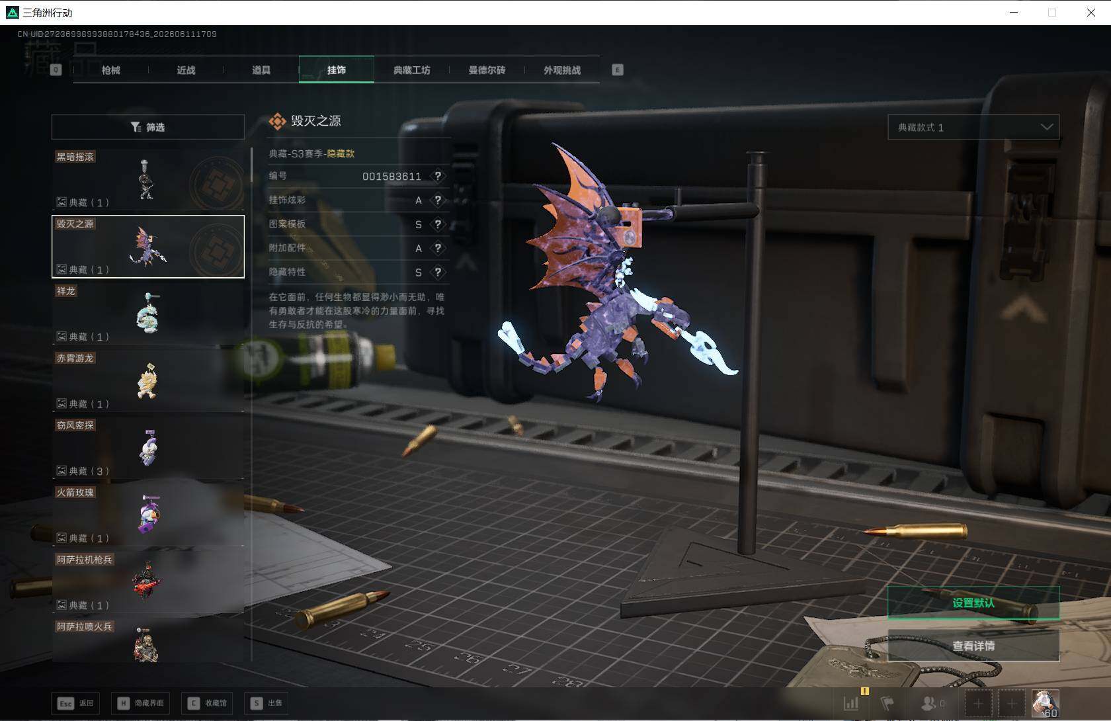Image resolution: width=1111 pixels, height=721 pixels.
Task: Click the second empty plus team slot
Action: 1012,703
